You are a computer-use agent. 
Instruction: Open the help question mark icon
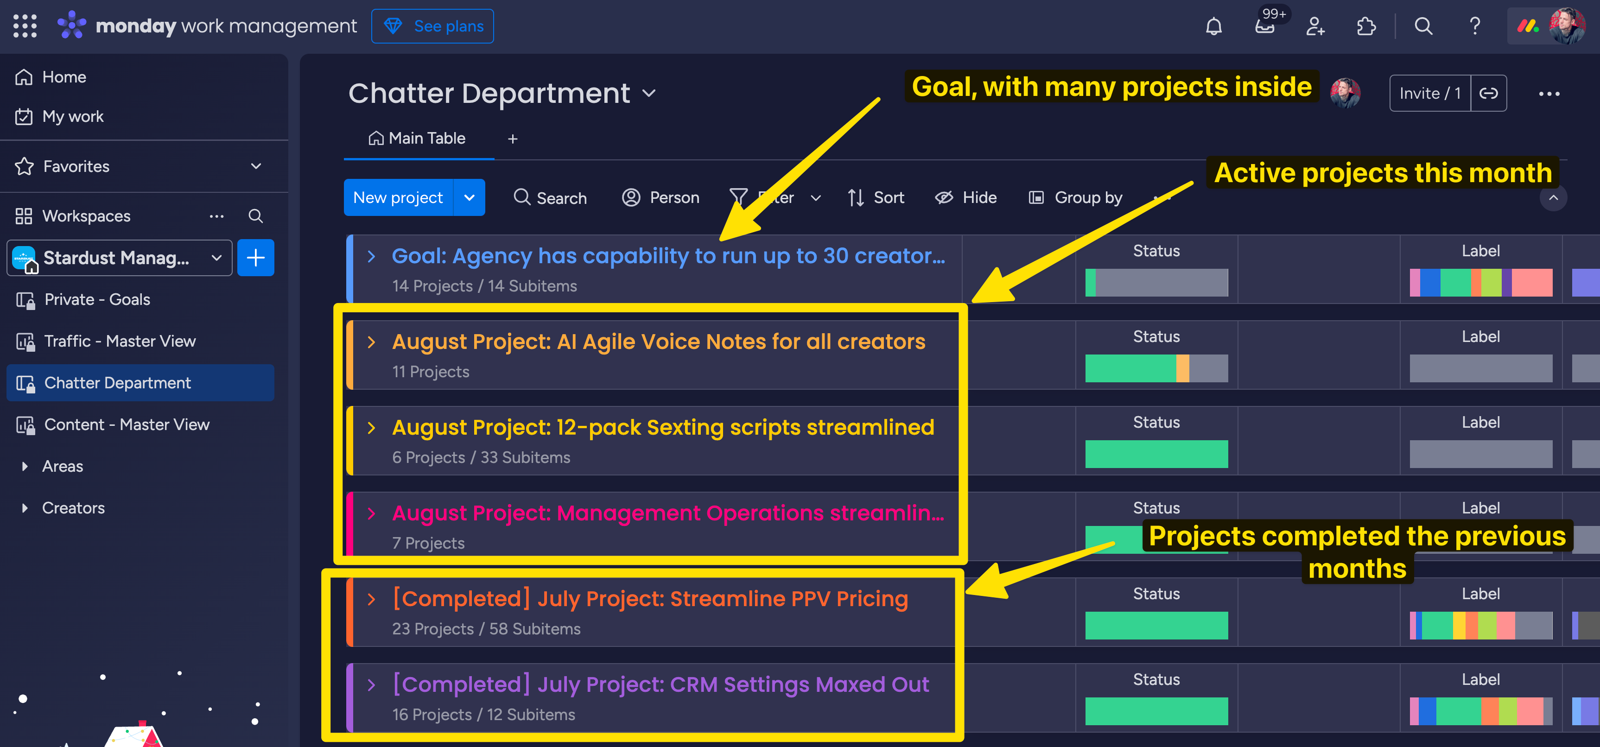pyautogui.click(x=1474, y=26)
